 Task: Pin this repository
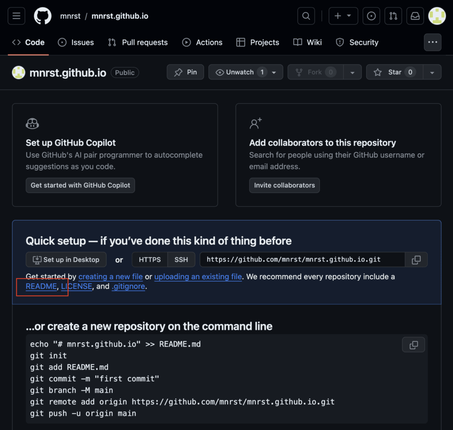(185, 72)
